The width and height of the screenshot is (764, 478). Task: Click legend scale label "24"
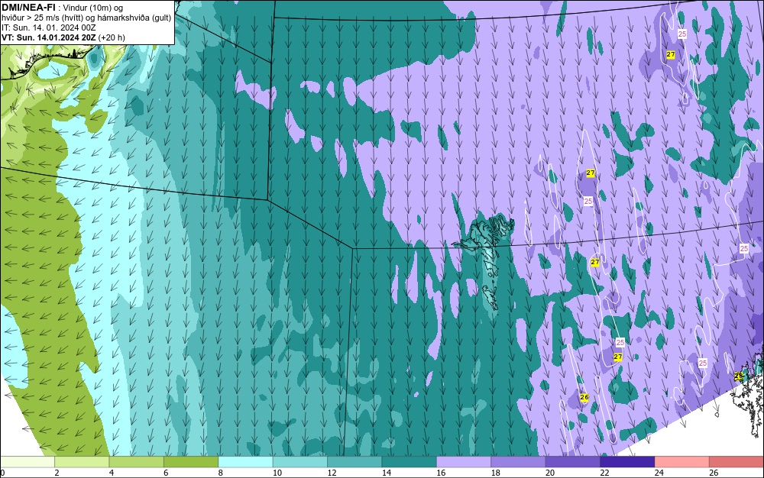coord(659,473)
